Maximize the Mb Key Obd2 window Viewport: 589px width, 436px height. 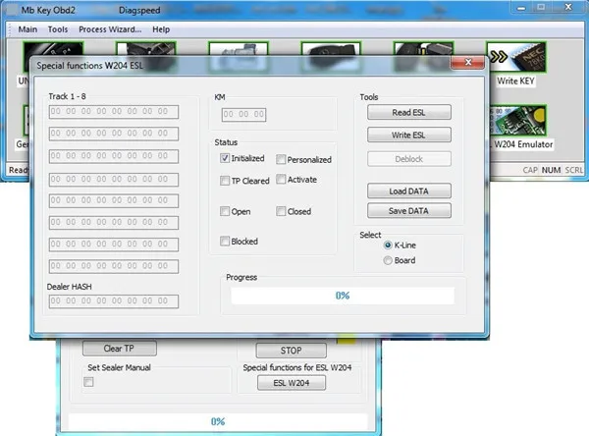[541, 8]
